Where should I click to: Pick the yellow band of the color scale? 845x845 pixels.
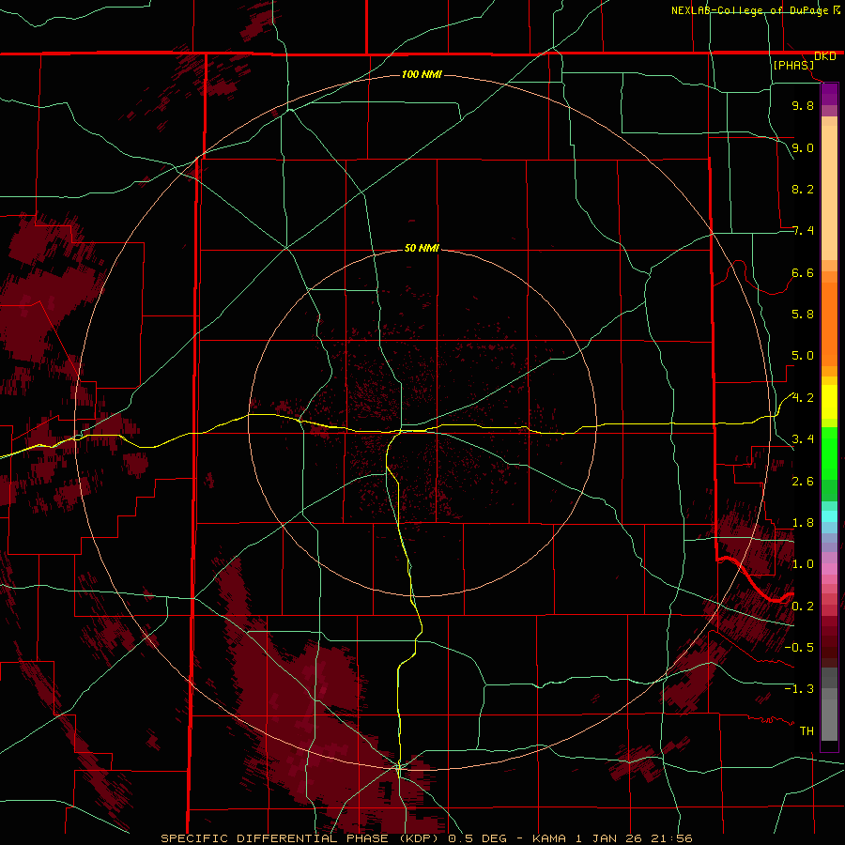coord(829,402)
